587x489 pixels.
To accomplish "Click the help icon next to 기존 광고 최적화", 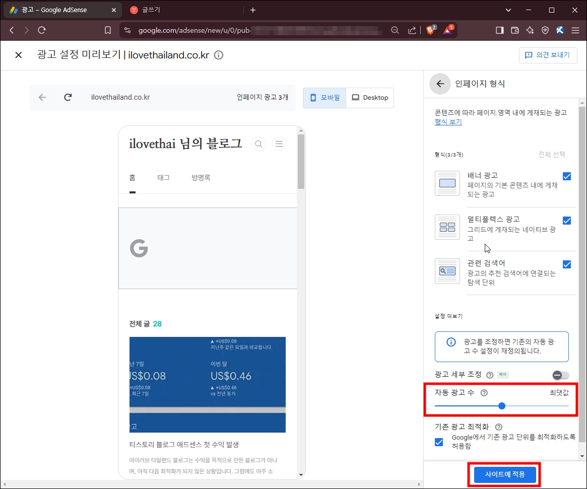I will (x=498, y=427).
